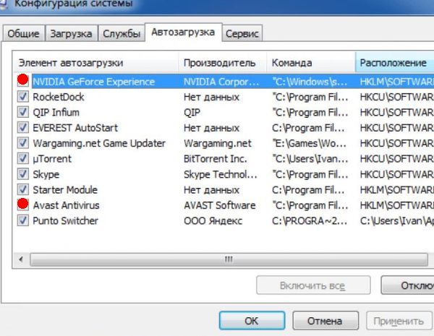Confirm with the OK button
The width and height of the screenshot is (434, 336).
(252, 321)
